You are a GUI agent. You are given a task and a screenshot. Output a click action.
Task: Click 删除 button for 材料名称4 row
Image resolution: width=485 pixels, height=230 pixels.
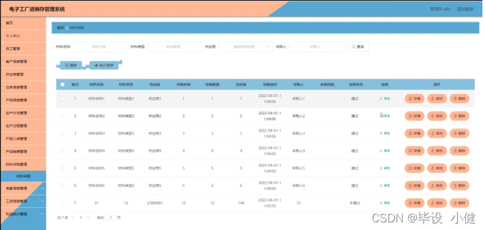click(x=460, y=151)
